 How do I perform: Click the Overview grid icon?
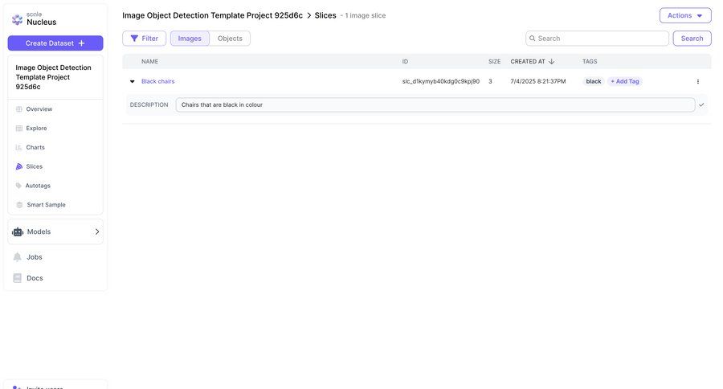pyautogui.click(x=19, y=109)
